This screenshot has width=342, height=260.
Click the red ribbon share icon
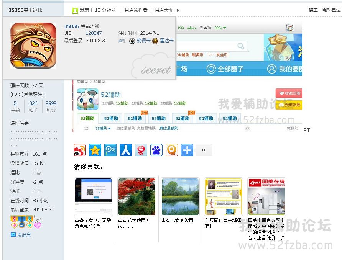[x=141, y=150]
